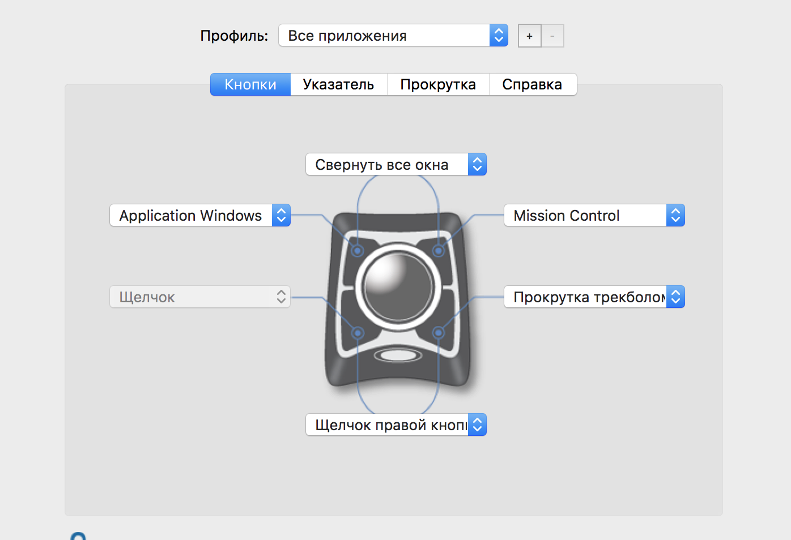Open the Mission Control dropdown
Image resolution: width=791 pixels, height=540 pixels.
coord(594,215)
